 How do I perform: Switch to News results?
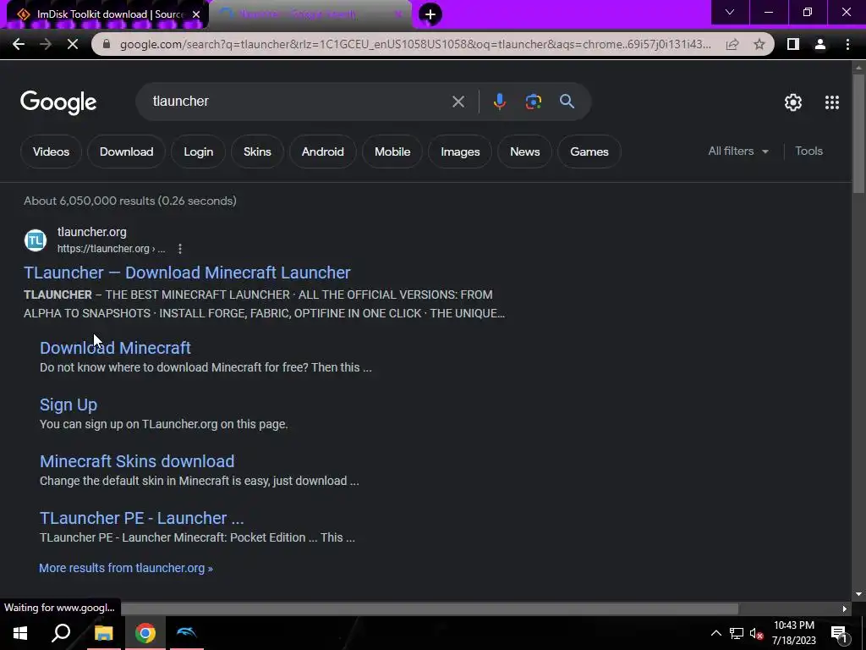[524, 151]
